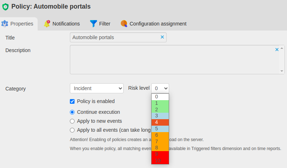Viewport: 287px width, 168px height.
Task: Click the green shield policy icon
Action: (5, 6)
